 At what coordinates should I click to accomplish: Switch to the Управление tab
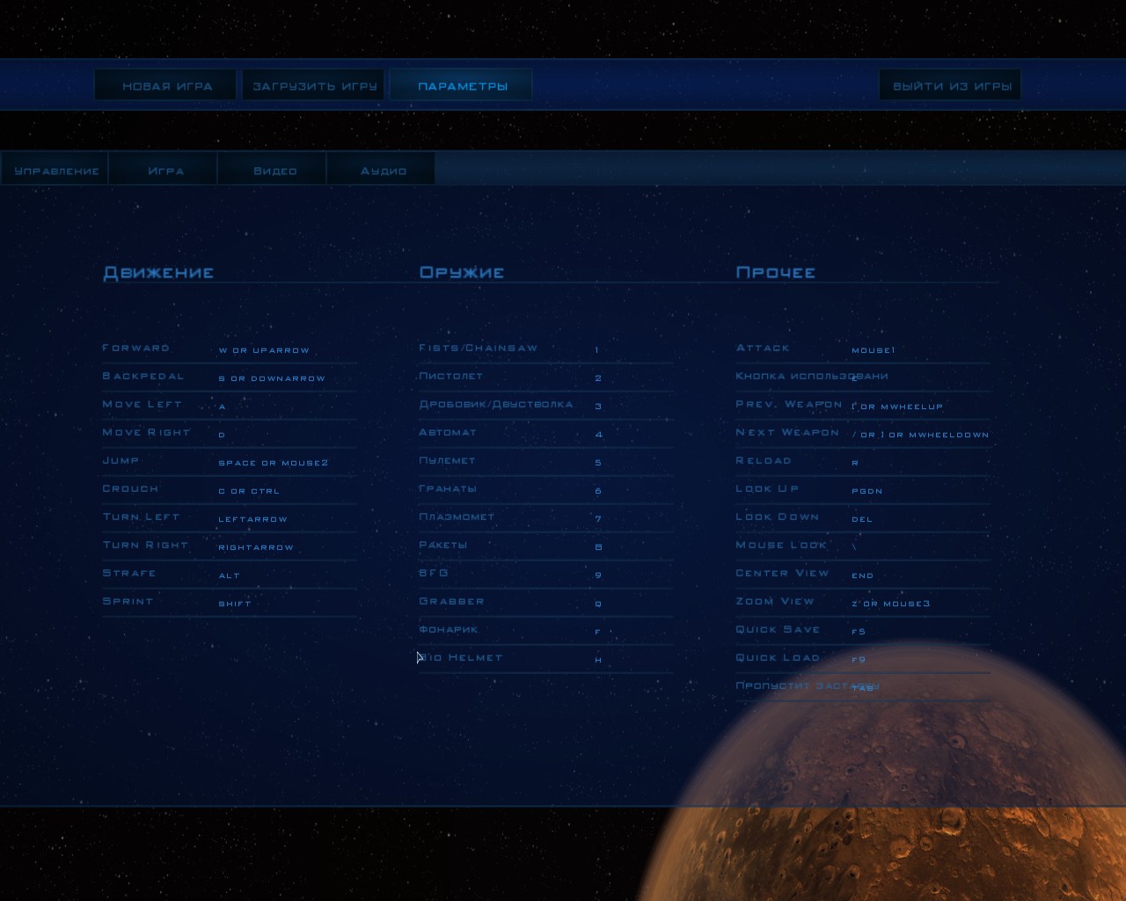[55, 170]
